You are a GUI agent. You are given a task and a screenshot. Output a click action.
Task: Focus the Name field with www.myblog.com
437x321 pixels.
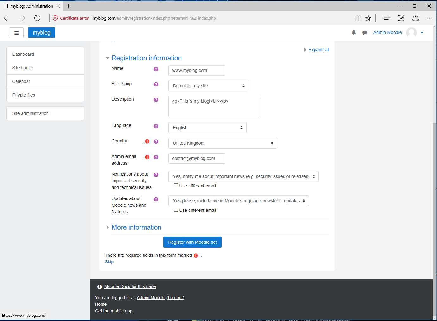197,70
